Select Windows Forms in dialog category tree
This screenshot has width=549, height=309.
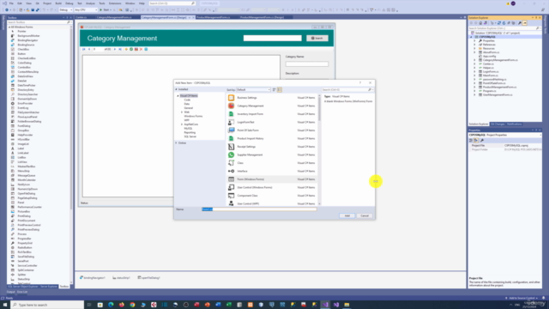[x=193, y=116]
